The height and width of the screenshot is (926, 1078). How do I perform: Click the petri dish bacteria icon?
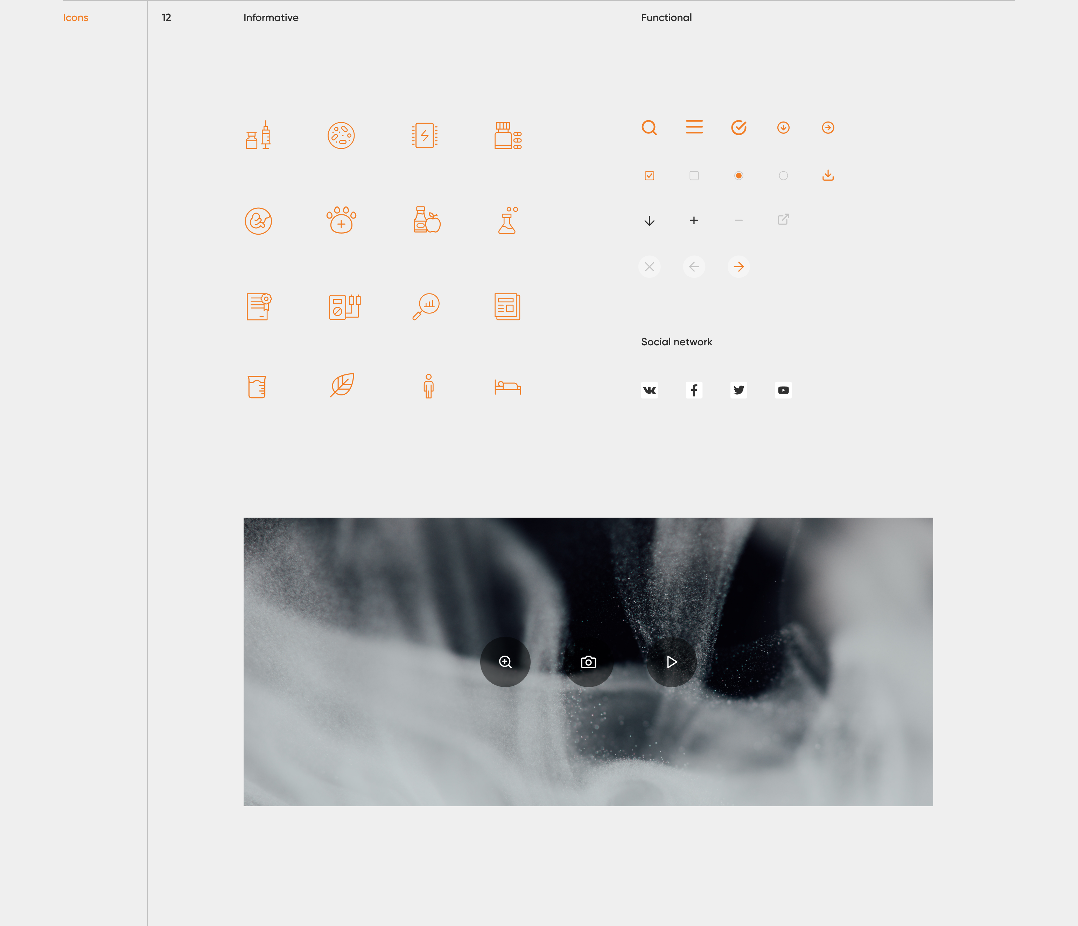point(341,136)
